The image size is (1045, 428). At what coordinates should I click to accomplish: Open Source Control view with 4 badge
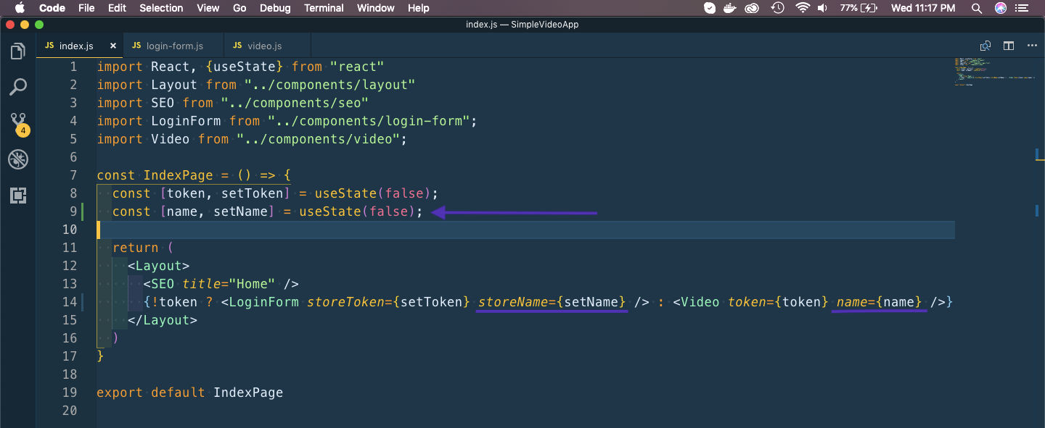18,124
